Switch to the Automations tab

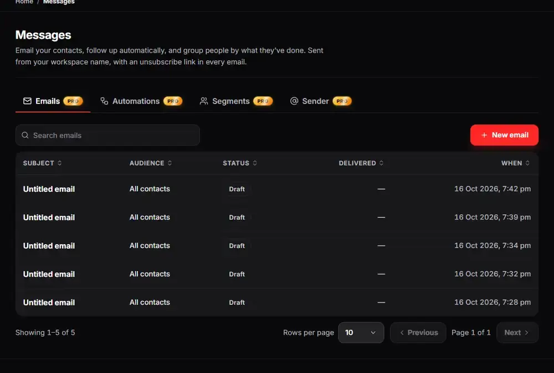click(141, 101)
